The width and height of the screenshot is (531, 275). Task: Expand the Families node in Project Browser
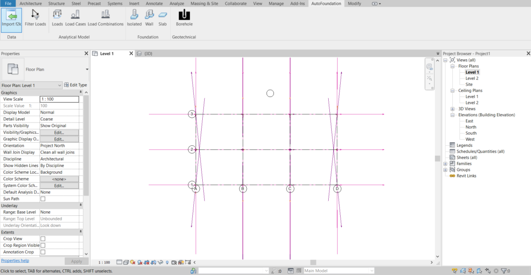pyautogui.click(x=445, y=164)
